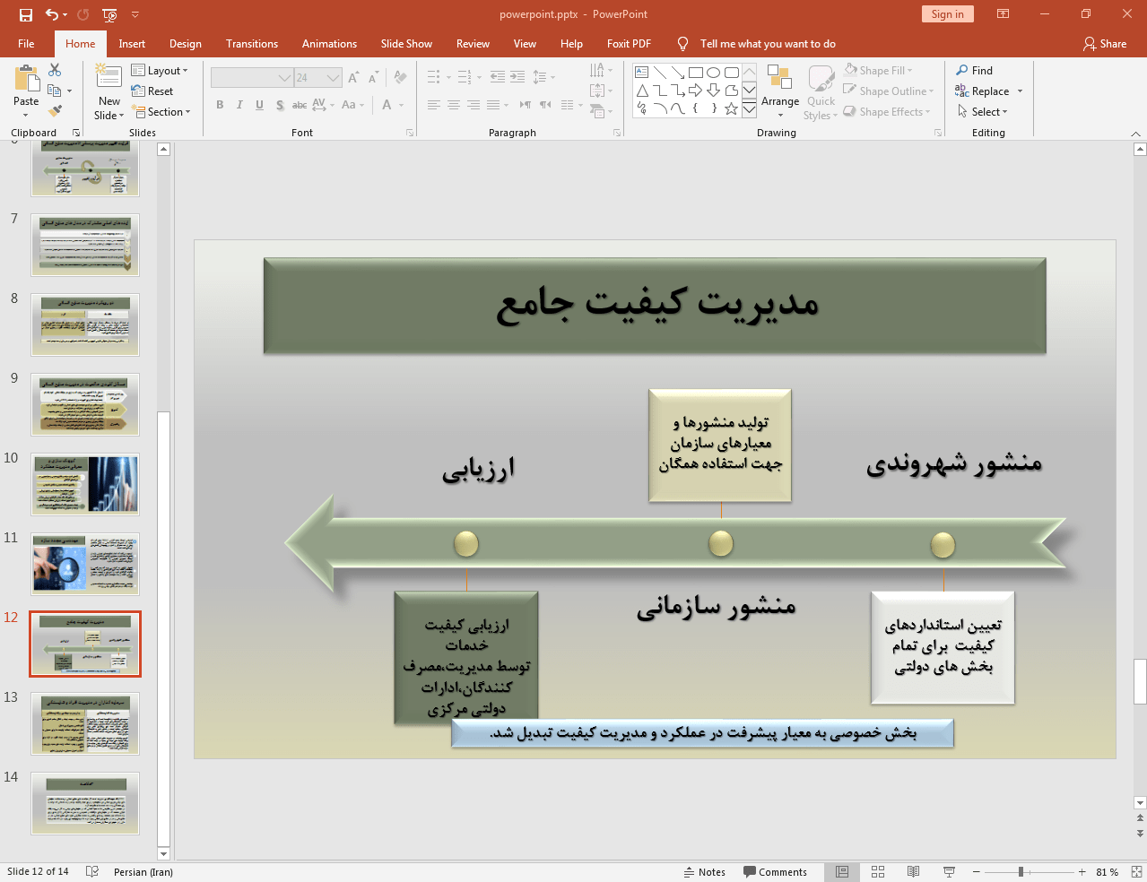
Task: Select the Oval shape in gallery
Action: click(714, 73)
